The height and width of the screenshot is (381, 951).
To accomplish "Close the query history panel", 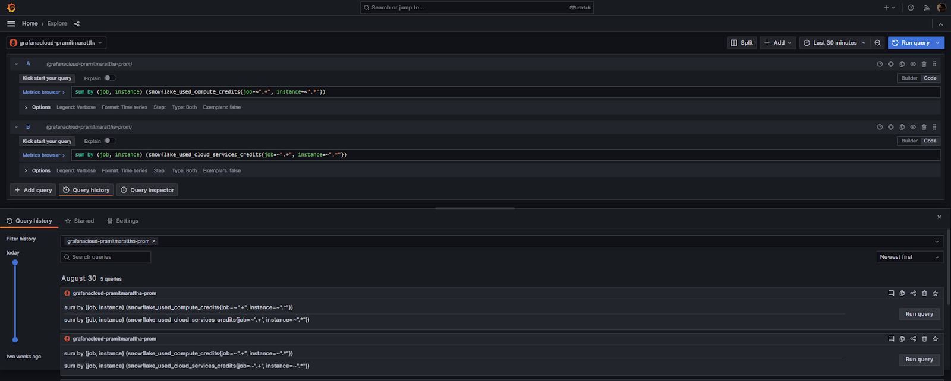I will coord(939,217).
